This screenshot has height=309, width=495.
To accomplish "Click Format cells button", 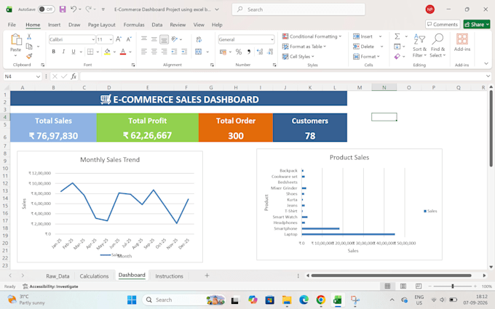I will [x=366, y=57].
